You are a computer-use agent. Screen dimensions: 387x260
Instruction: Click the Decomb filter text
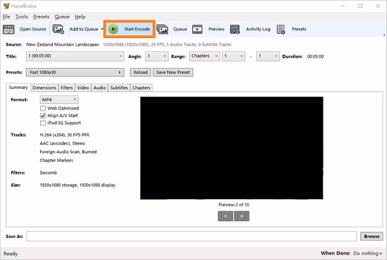tap(49, 173)
